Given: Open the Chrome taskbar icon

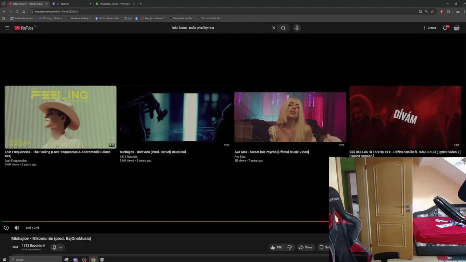Looking at the screenshot, I should [93, 259].
